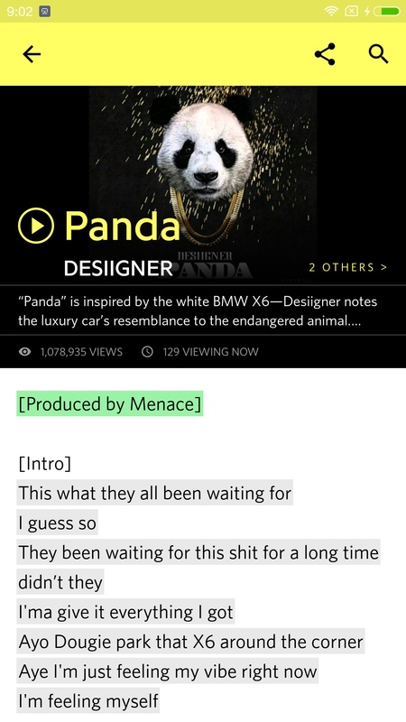Viewport: 406px width, 722px height.
Task: Select the lyric 'I guess so'
Action: tap(57, 523)
